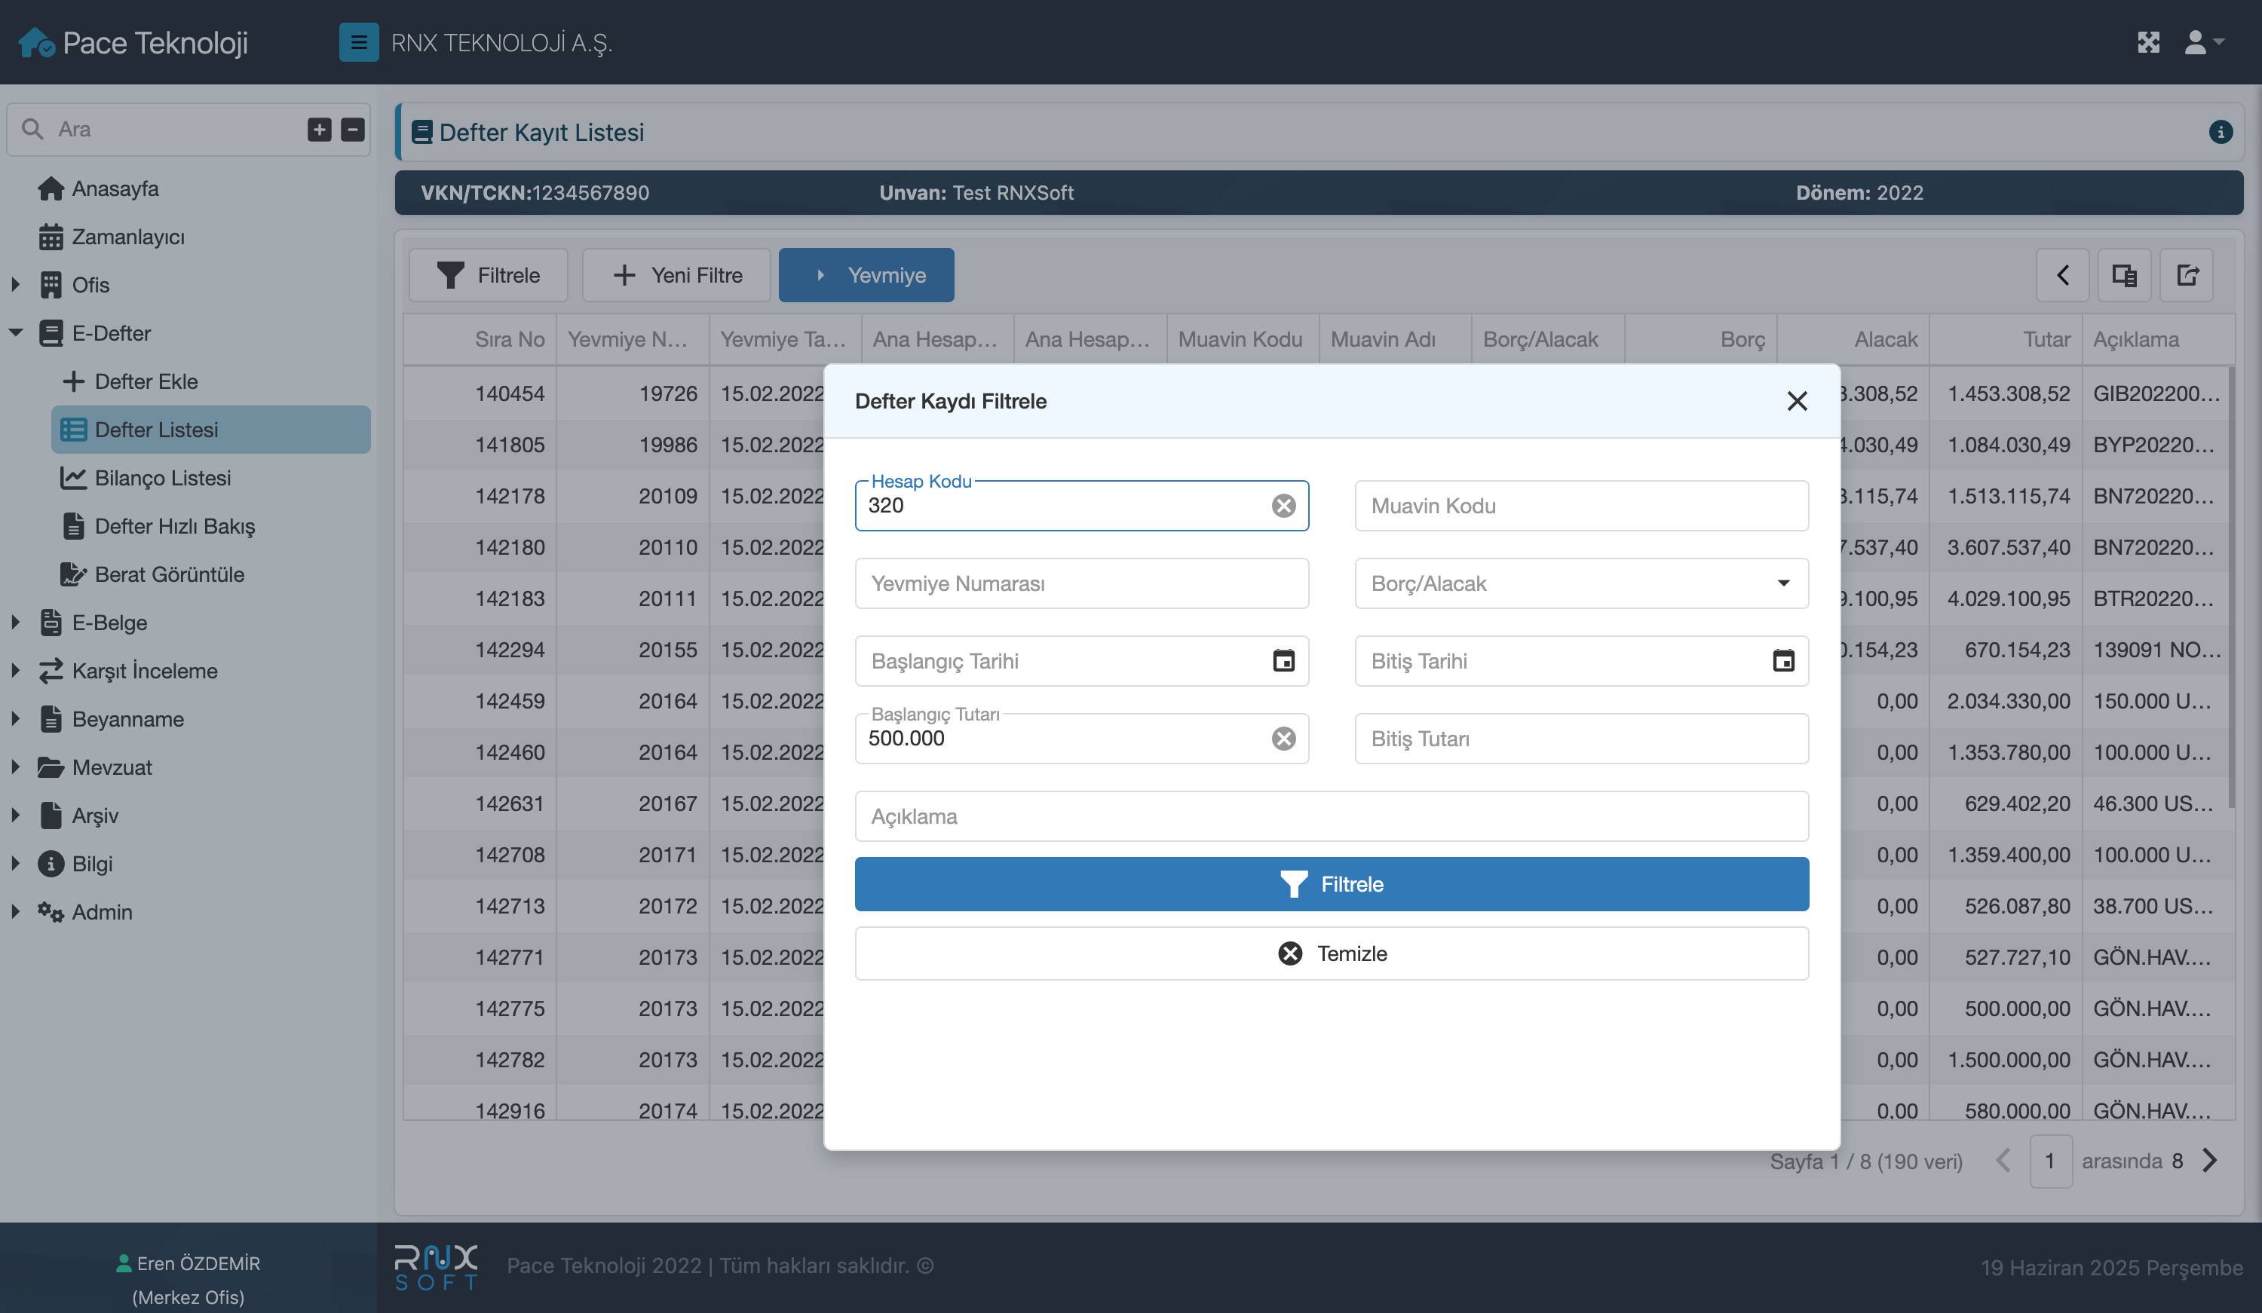Click the Muavin Kodu input field

1580,505
